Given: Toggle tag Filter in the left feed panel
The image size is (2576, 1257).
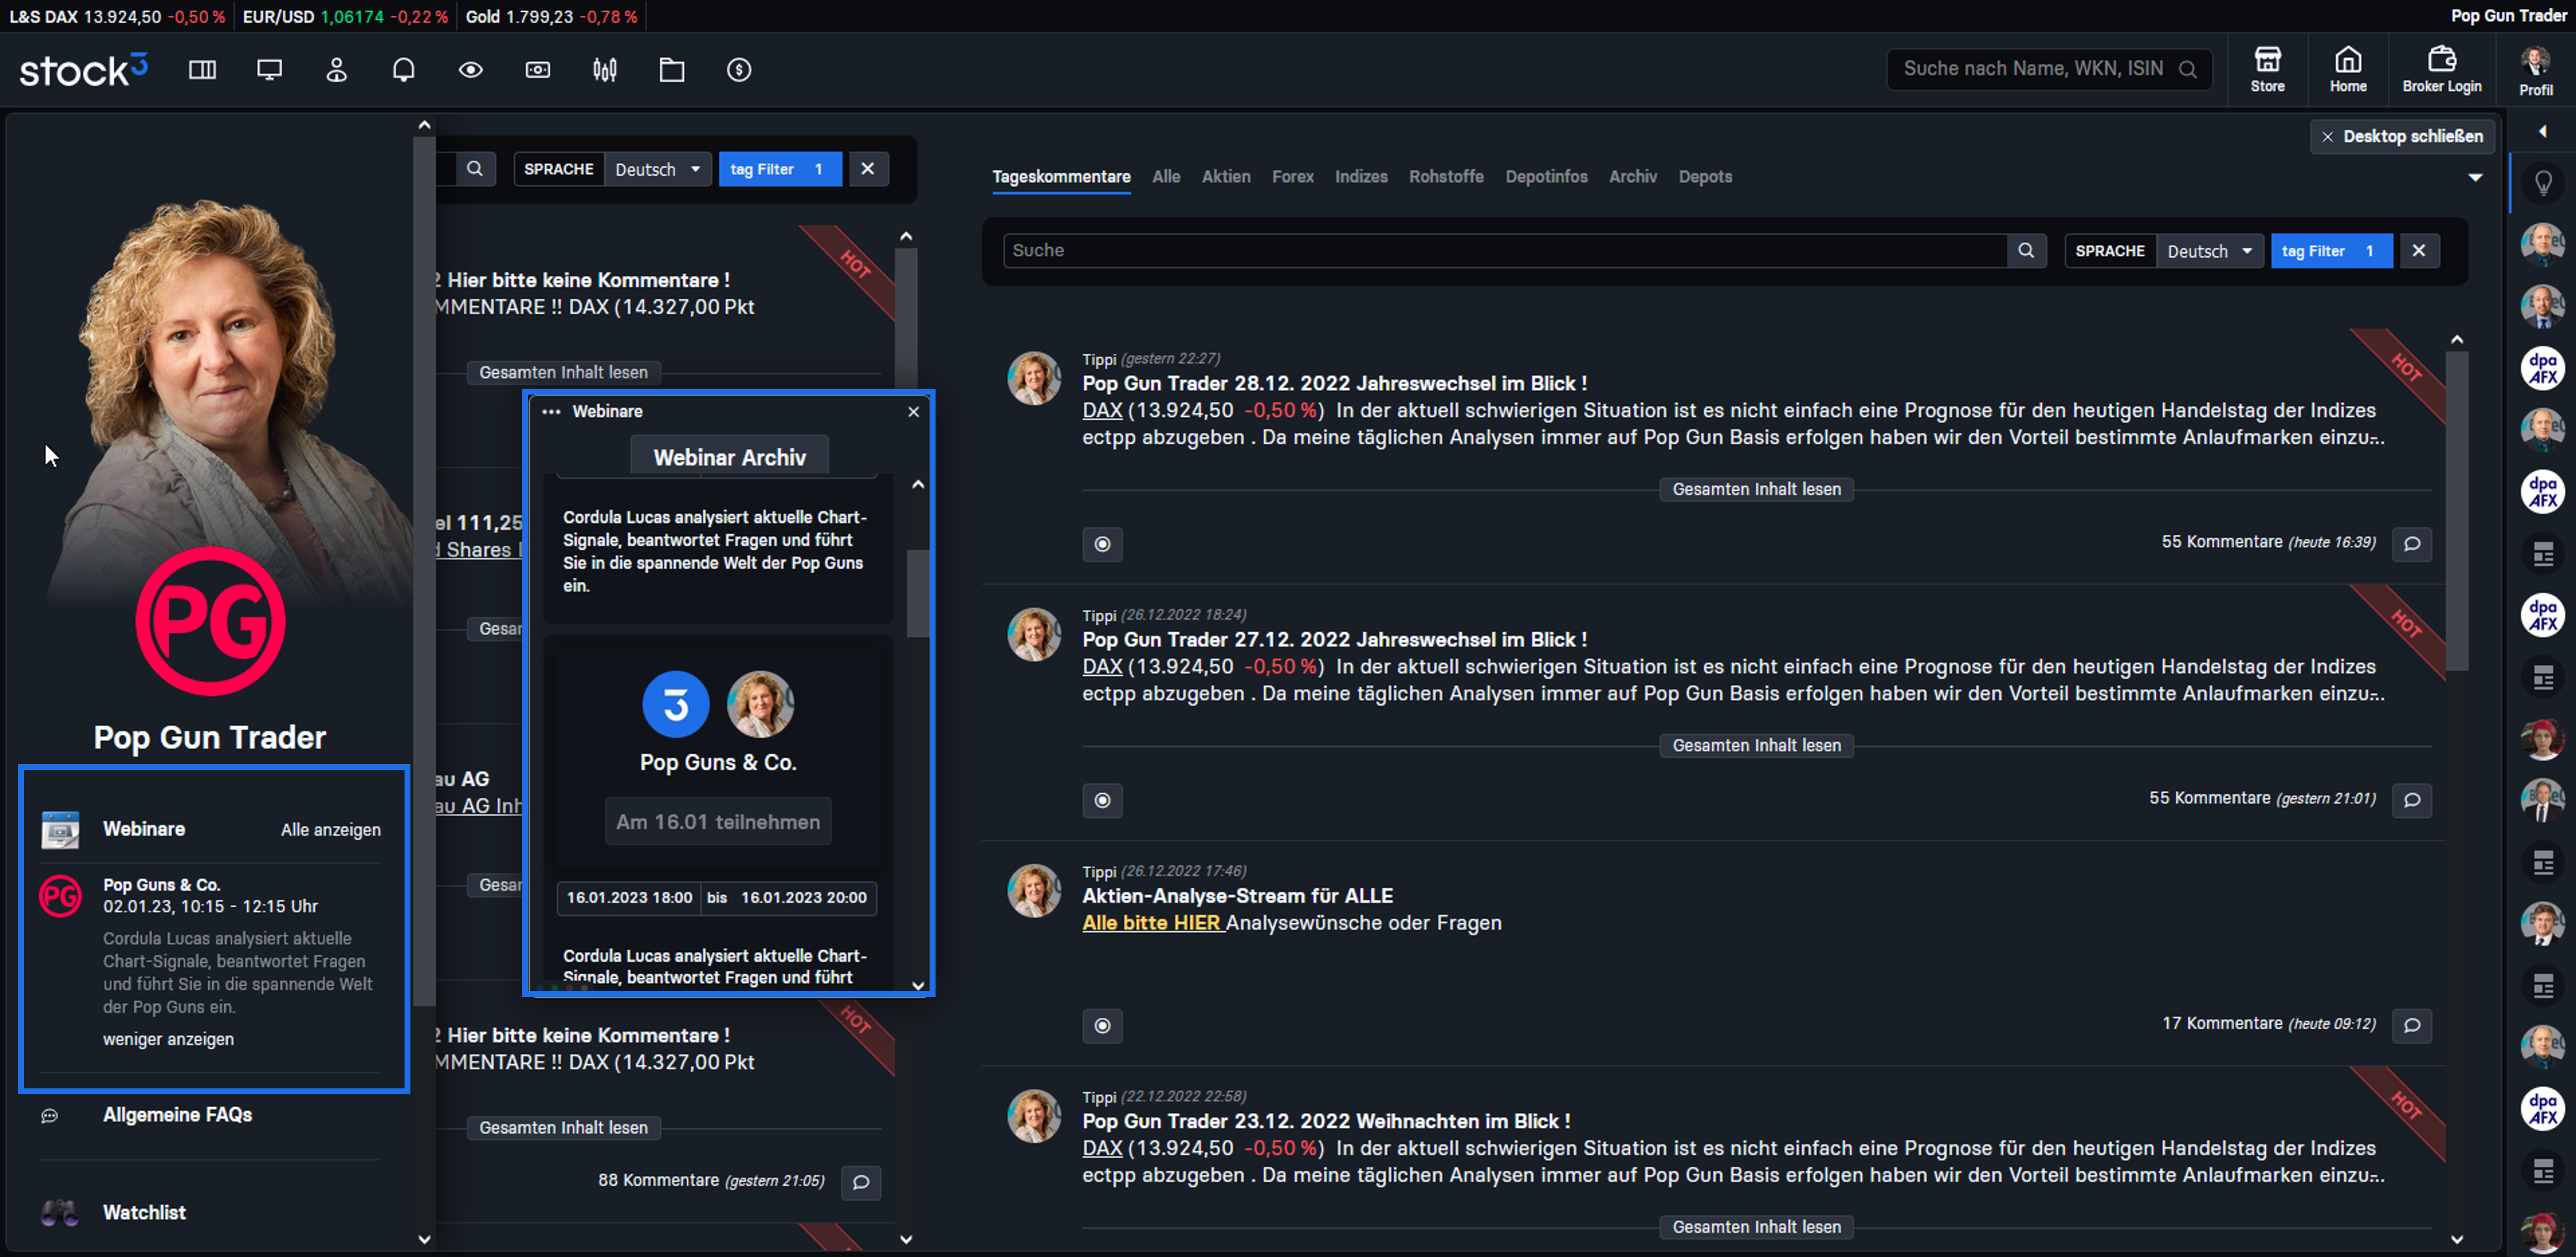Looking at the screenshot, I should [x=780, y=169].
